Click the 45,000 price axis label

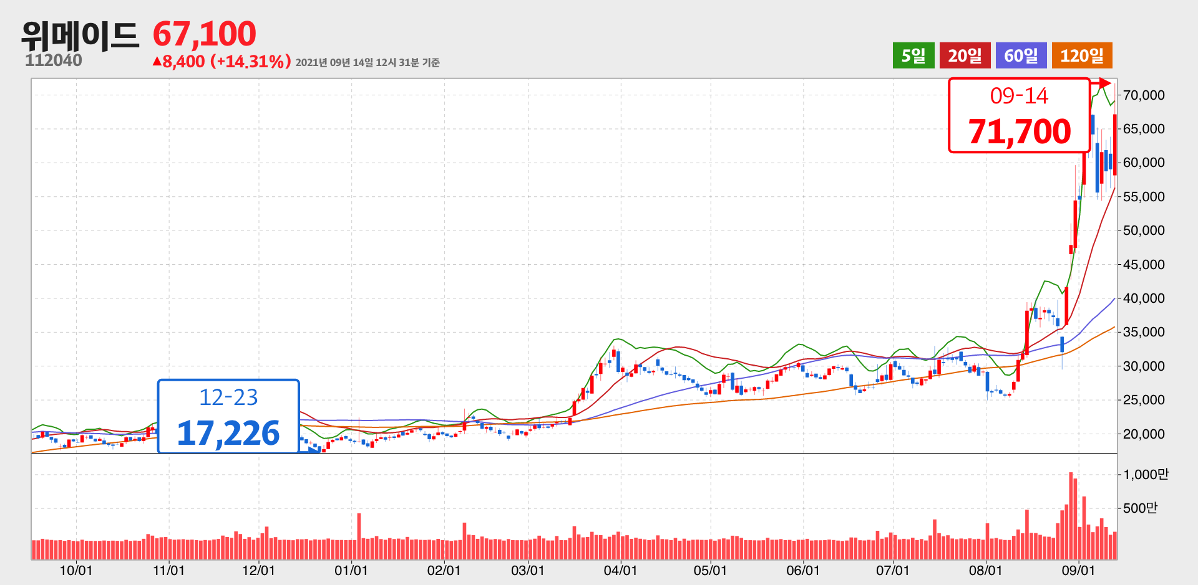[x=1144, y=264]
